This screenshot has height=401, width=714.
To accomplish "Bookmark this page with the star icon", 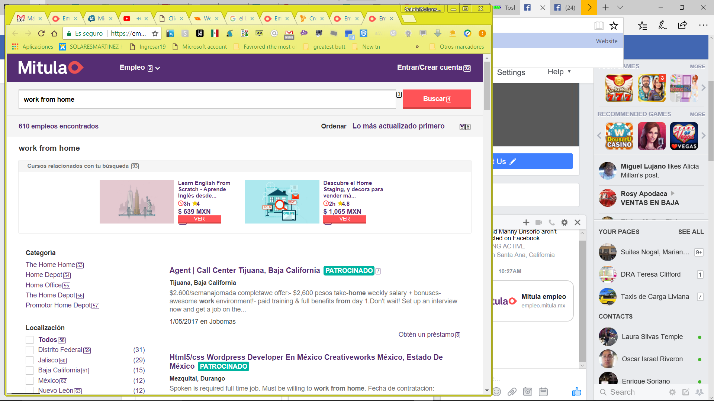I will (155, 33).
